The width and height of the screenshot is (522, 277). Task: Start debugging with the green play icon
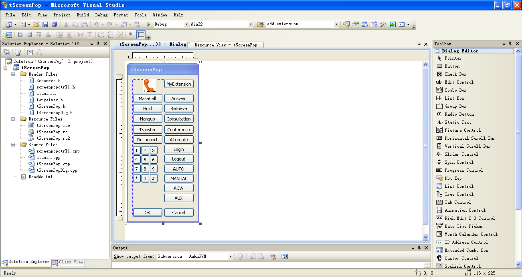click(x=149, y=24)
